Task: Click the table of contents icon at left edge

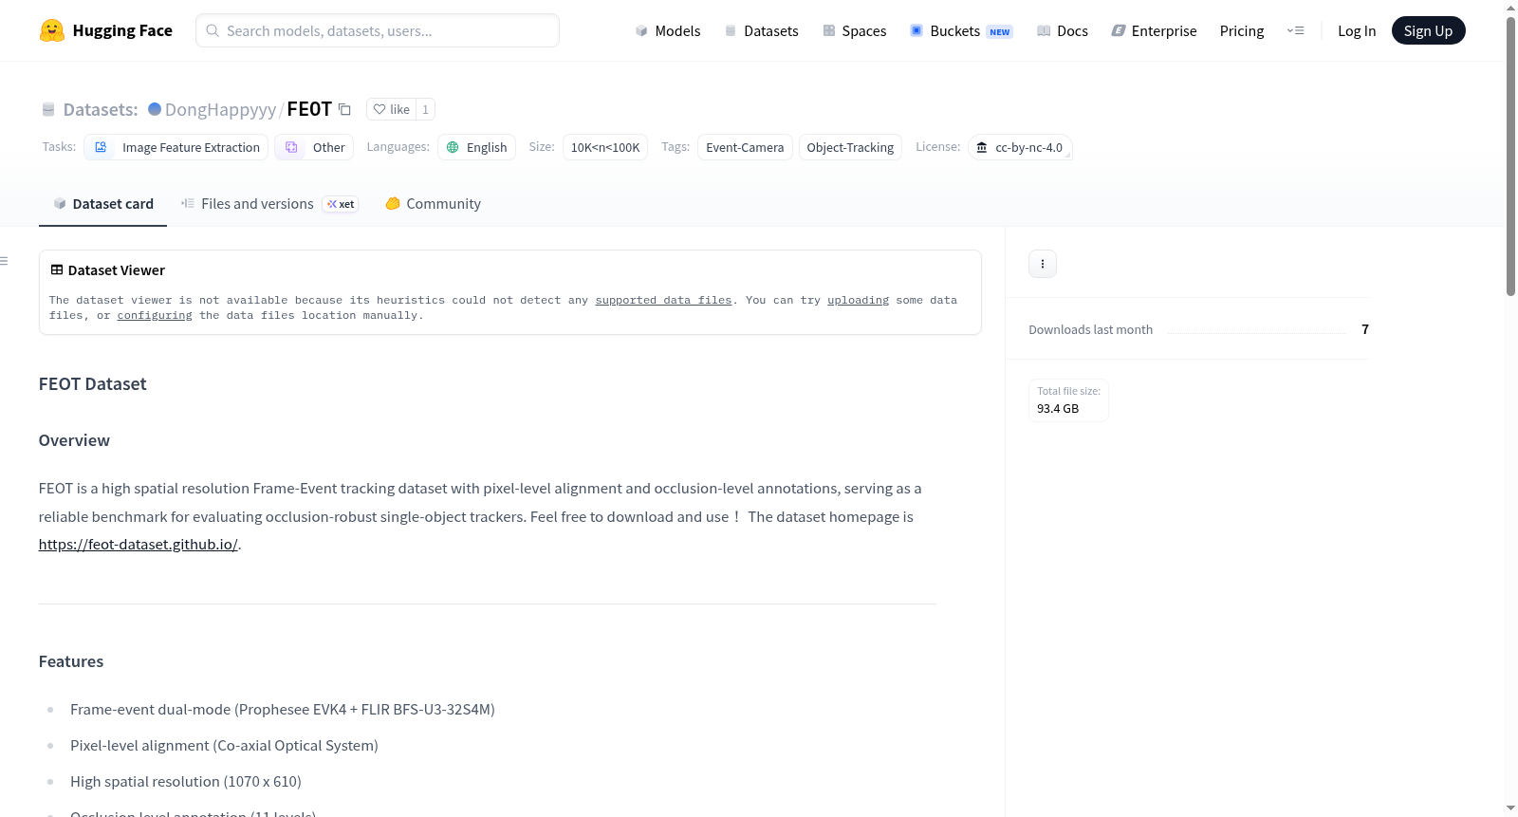Action: click(x=5, y=261)
